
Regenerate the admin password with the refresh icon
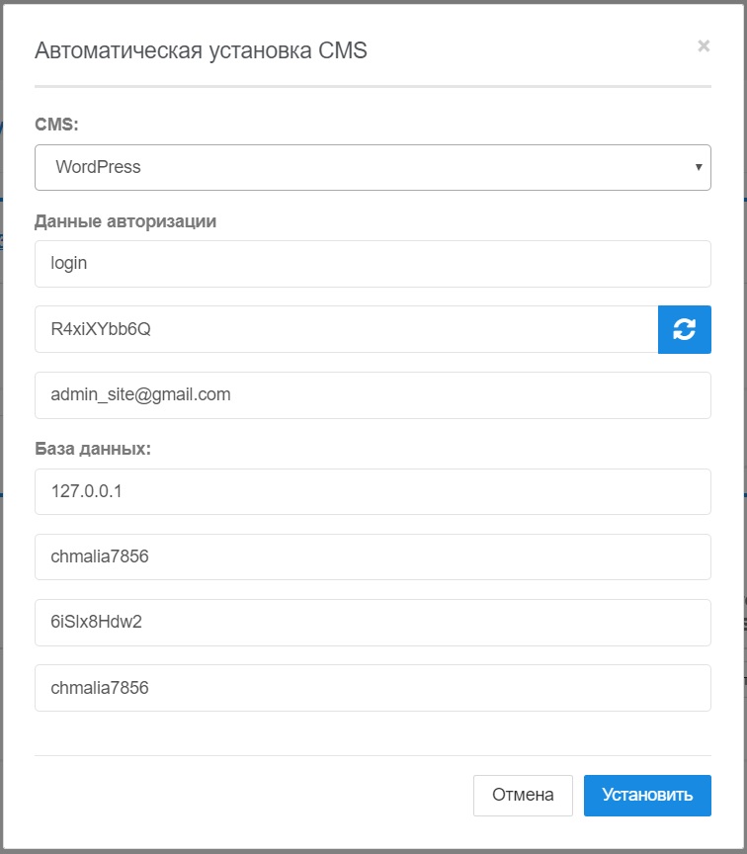684,329
